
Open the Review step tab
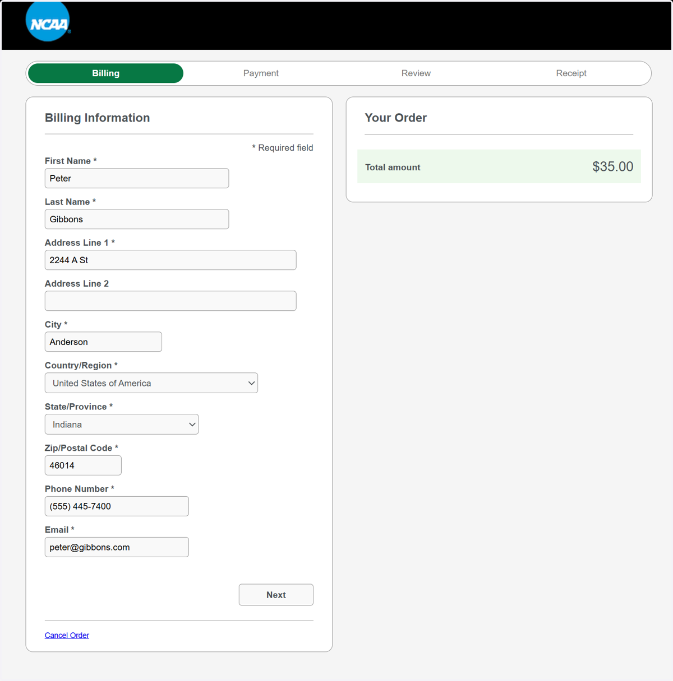(416, 73)
